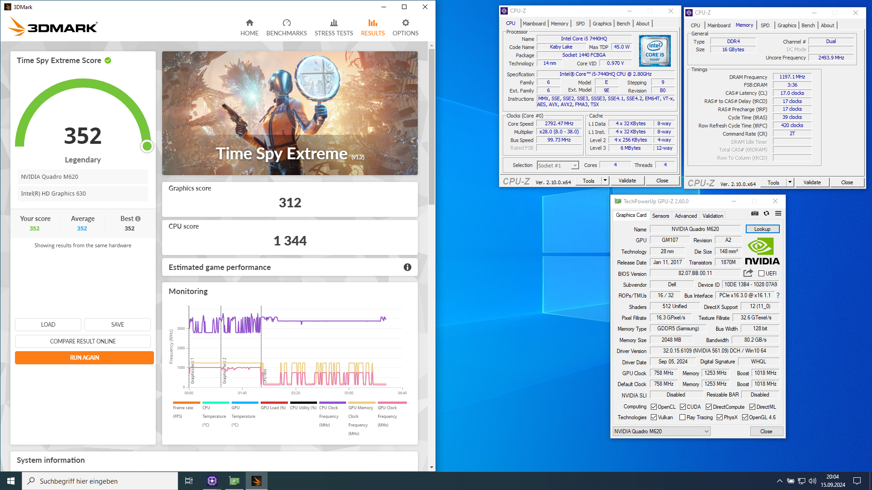Switch to Mainboard tab in left CPU-Z window
This screenshot has width=872, height=490.
tap(534, 24)
